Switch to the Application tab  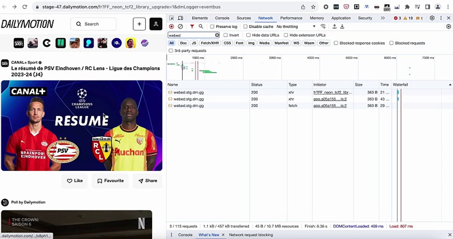tap(341, 18)
